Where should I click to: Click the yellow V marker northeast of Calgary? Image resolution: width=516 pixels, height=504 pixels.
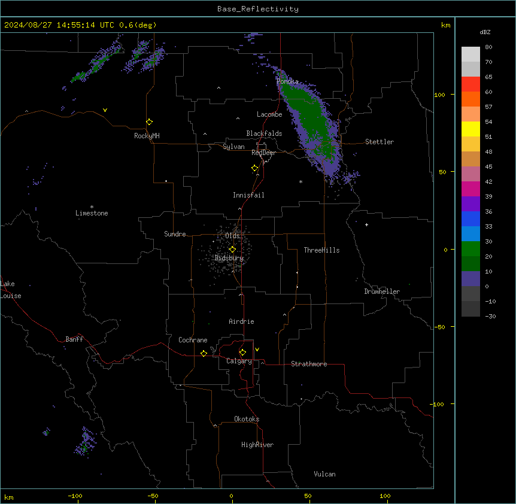257,350
